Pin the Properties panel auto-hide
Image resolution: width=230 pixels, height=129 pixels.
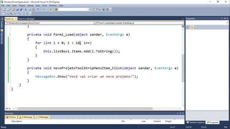[225, 19]
